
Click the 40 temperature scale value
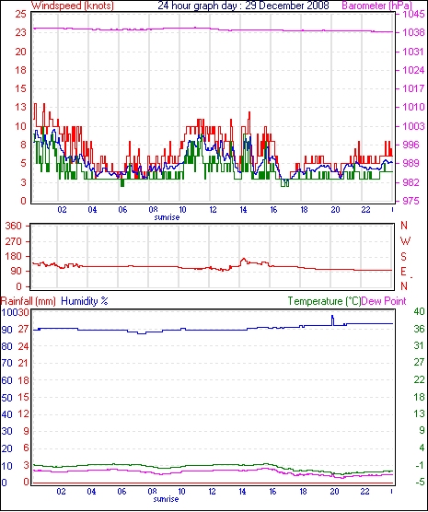419,312
